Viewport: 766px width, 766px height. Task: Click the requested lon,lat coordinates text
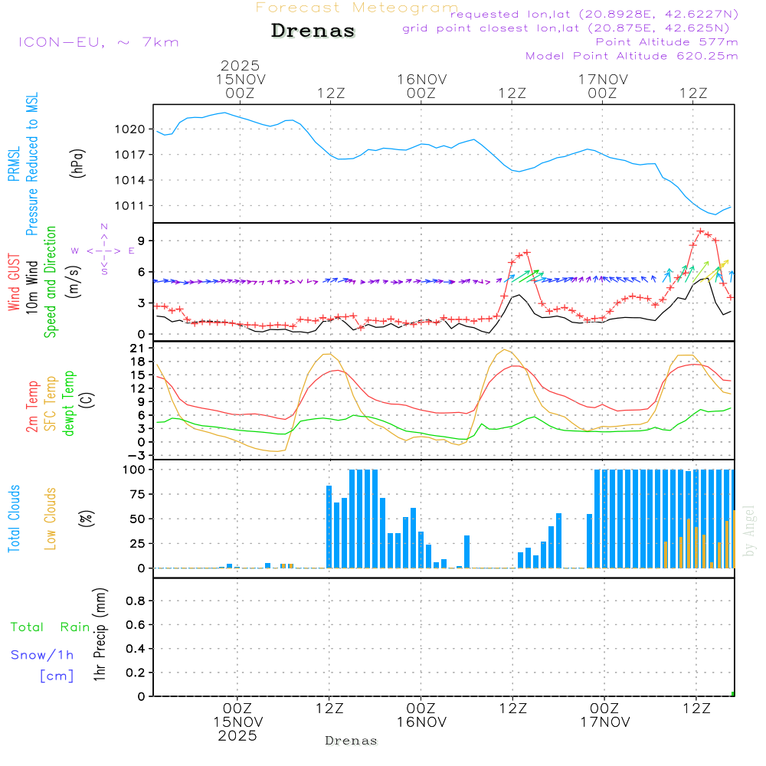pyautogui.click(x=594, y=14)
